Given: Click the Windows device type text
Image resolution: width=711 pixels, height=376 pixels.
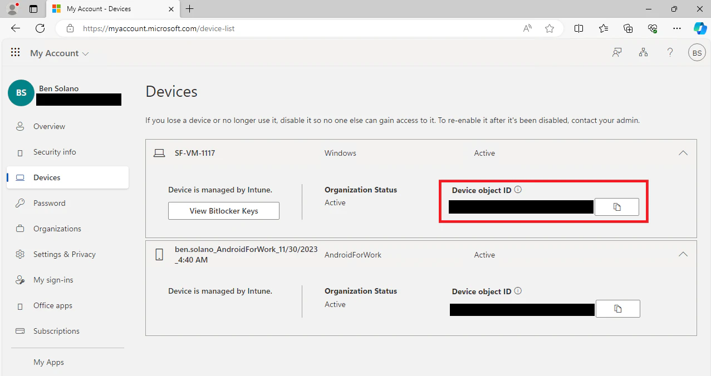Looking at the screenshot, I should click(x=340, y=153).
